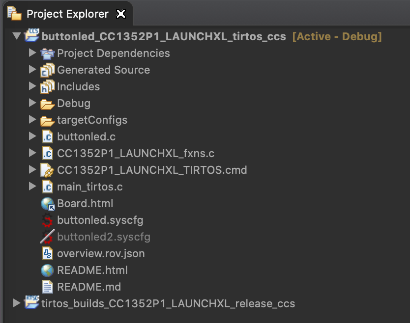Select the README.md file
The height and width of the screenshot is (323, 410).
point(89,287)
